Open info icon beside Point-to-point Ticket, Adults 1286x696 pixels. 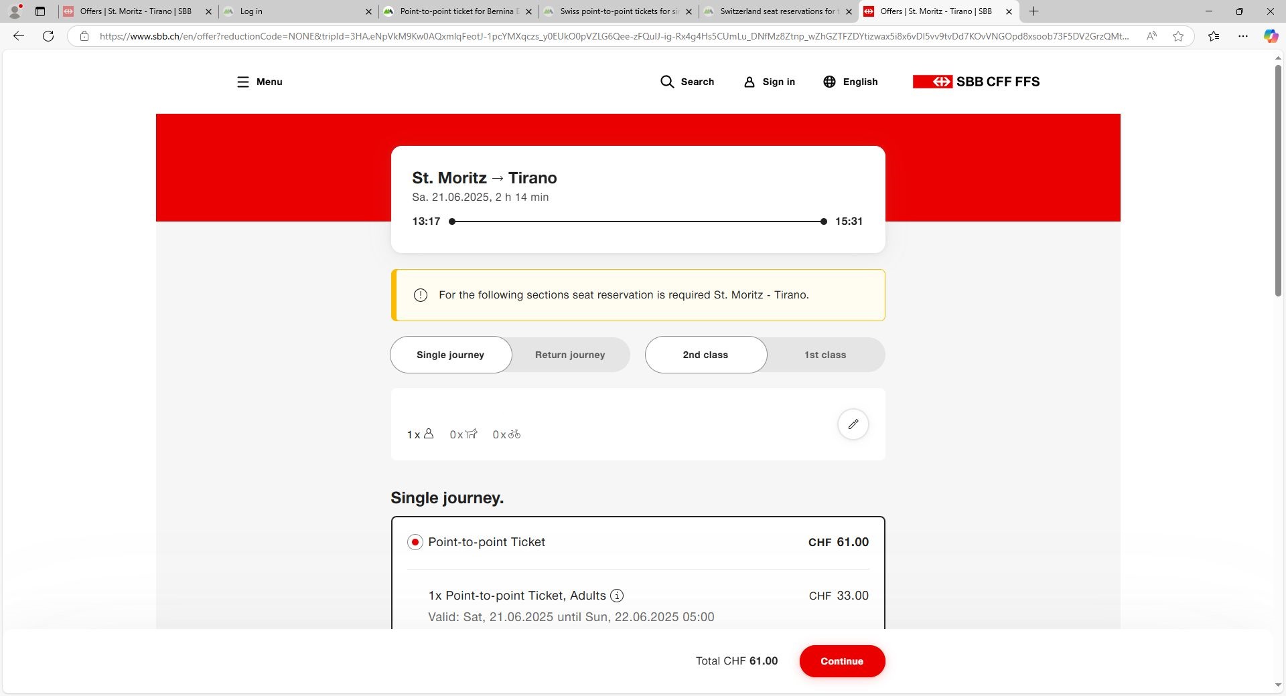[x=617, y=596]
